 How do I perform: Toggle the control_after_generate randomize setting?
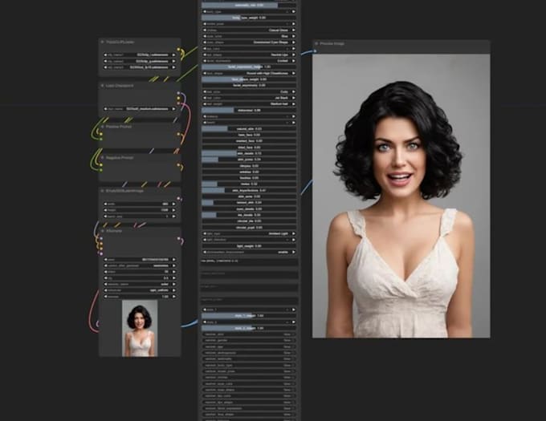click(141, 265)
